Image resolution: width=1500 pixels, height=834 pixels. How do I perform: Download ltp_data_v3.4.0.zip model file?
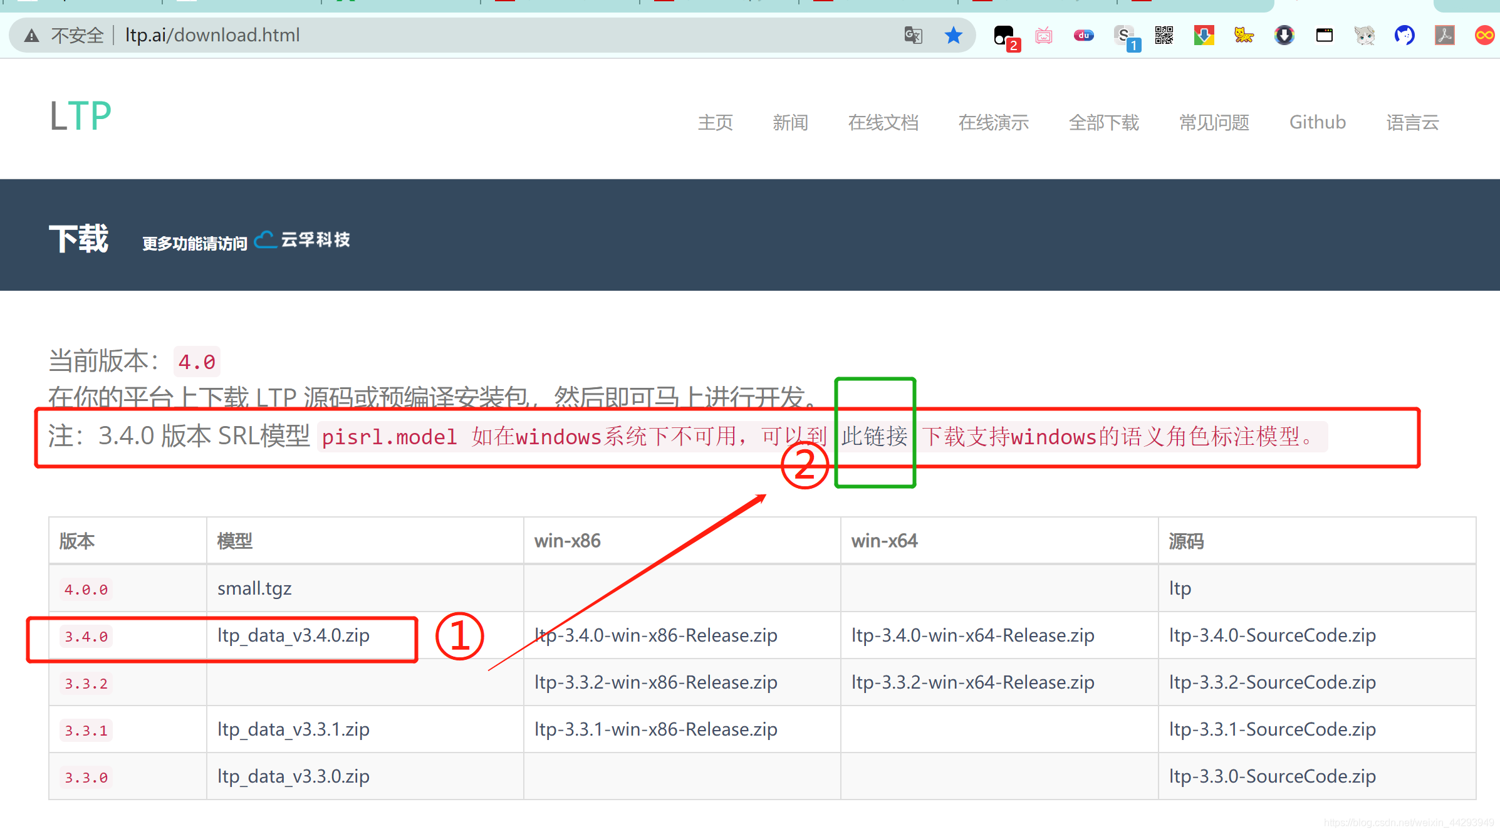click(293, 635)
